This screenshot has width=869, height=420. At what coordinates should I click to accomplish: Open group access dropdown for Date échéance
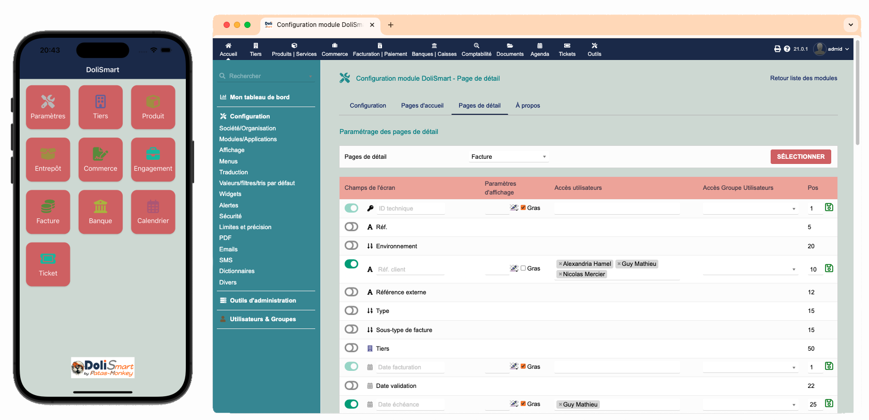point(750,404)
